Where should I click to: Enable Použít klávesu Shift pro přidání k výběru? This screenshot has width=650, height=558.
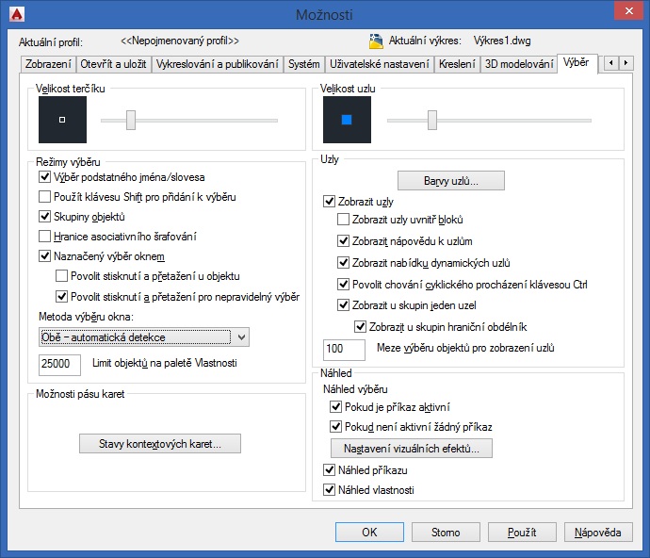point(45,197)
